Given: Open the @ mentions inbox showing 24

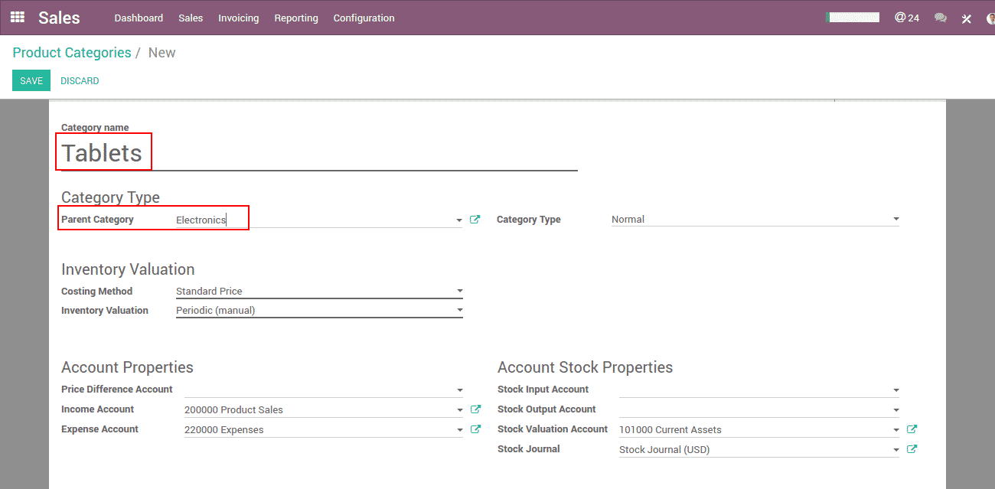Looking at the screenshot, I should pos(906,18).
